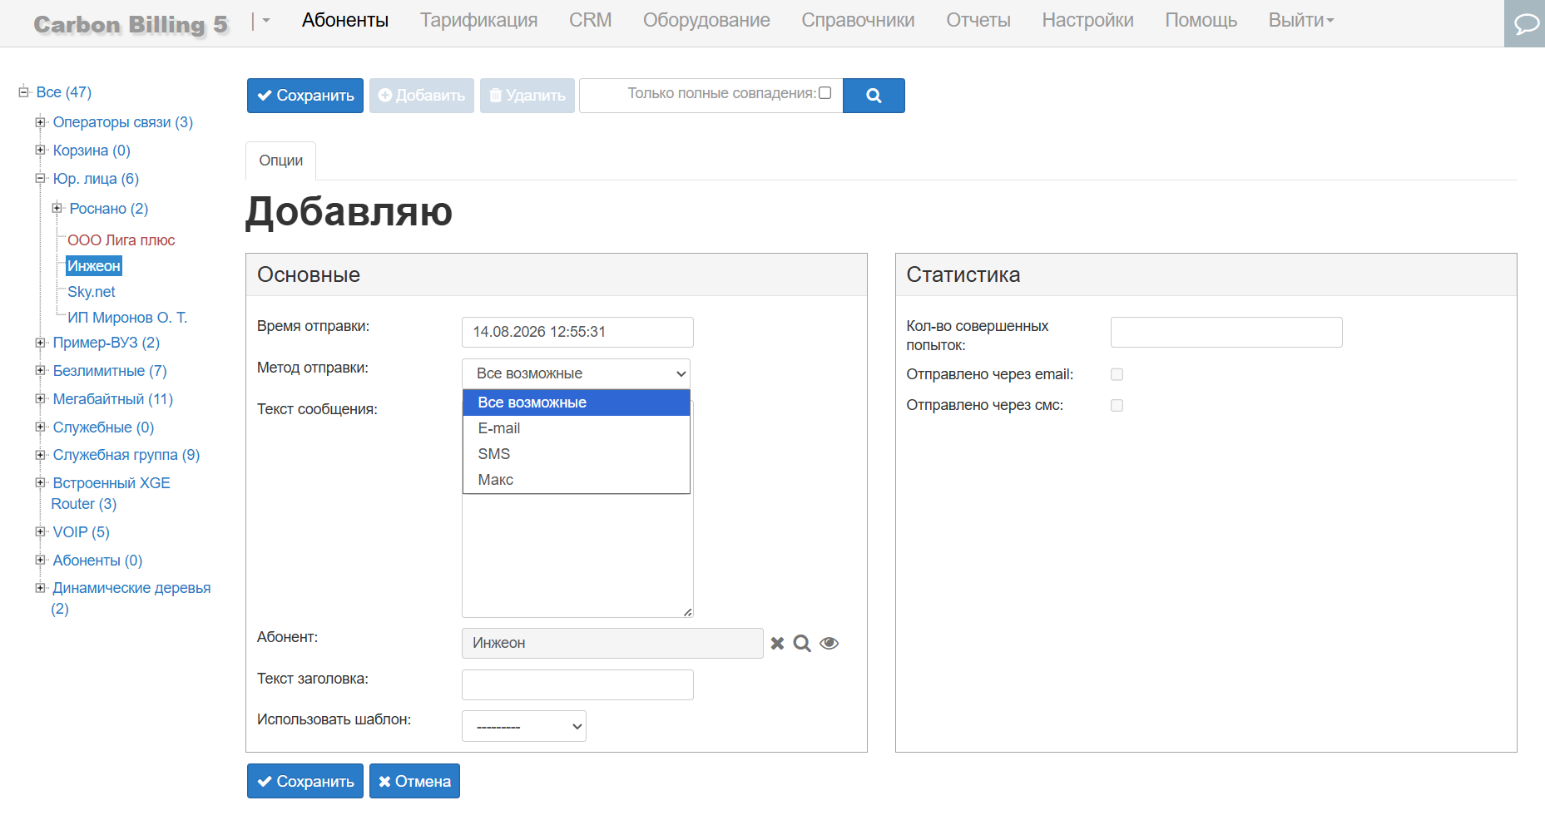Expand VOIP (5) node

point(40,531)
